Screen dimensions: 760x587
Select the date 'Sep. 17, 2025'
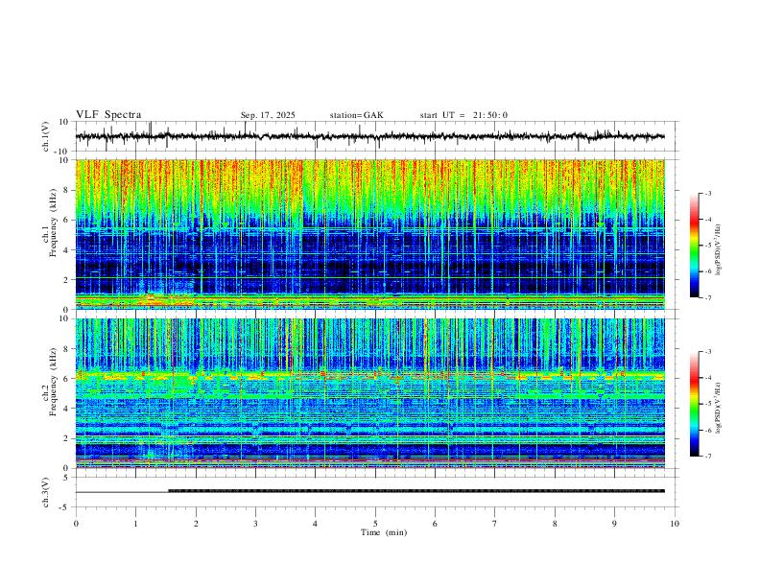268,115
